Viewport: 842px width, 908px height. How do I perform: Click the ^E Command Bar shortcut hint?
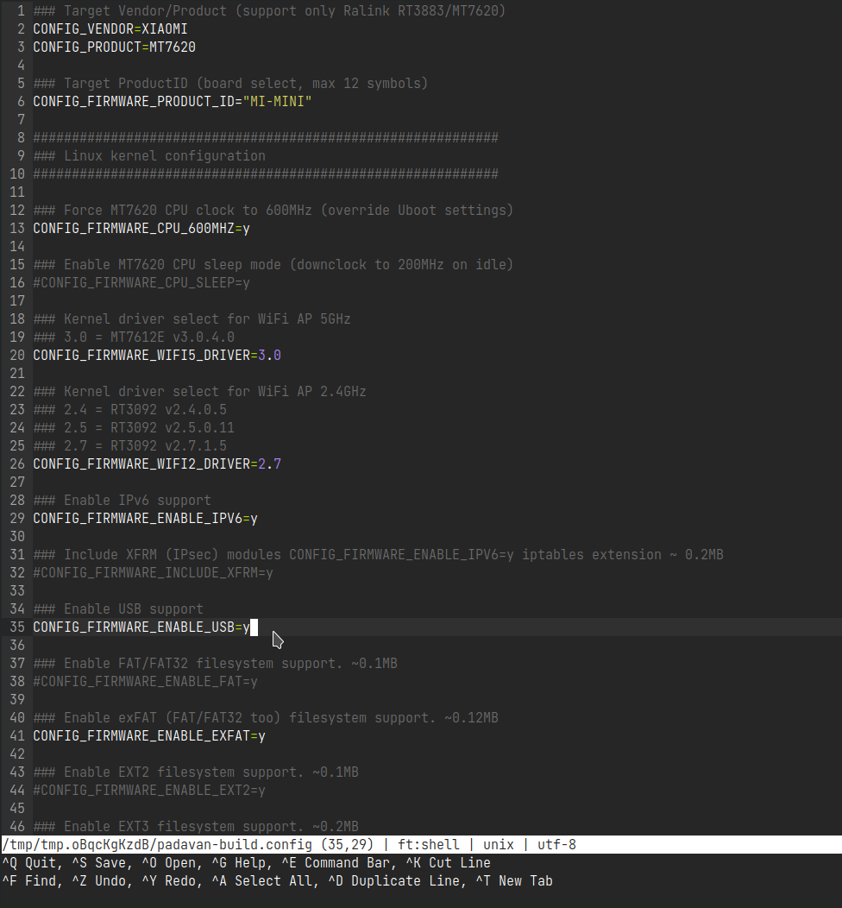tap(339, 863)
